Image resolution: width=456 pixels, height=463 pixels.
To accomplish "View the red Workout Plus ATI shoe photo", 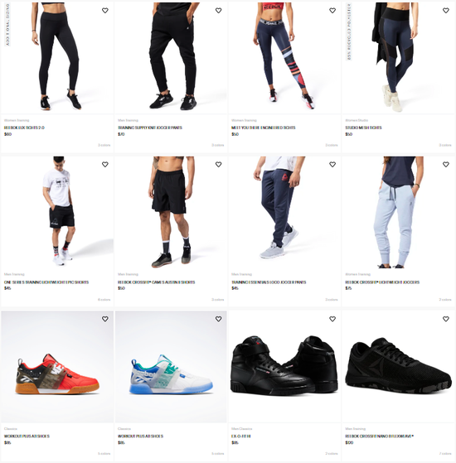I will tap(57, 366).
